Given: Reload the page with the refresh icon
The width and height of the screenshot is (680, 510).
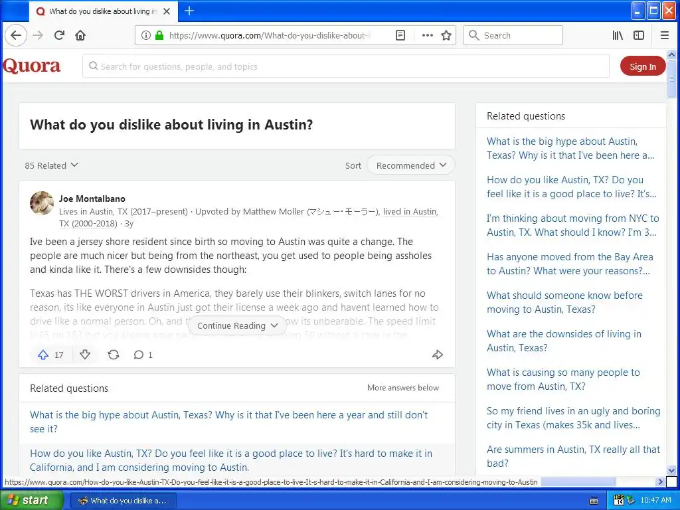Looking at the screenshot, I should [x=59, y=36].
